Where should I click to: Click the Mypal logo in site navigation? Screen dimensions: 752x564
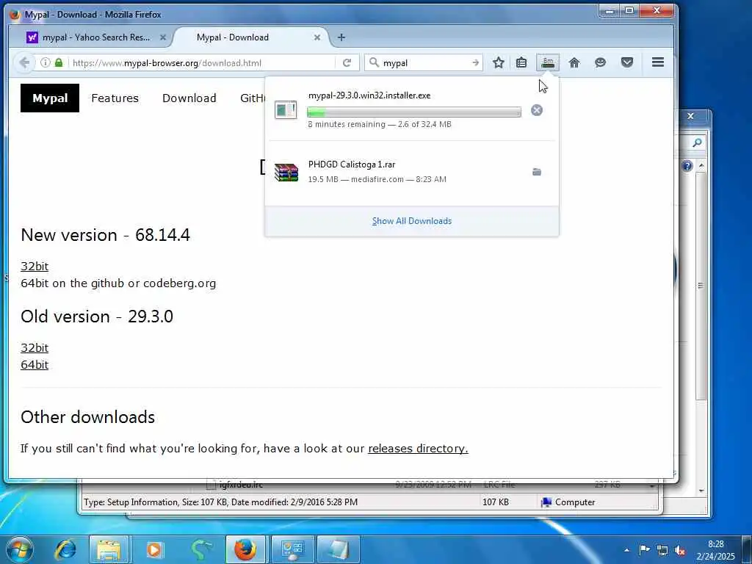point(50,98)
